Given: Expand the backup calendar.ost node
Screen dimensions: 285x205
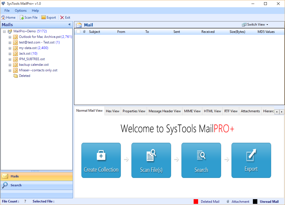Looking at the screenshot, I should [x=10, y=65].
